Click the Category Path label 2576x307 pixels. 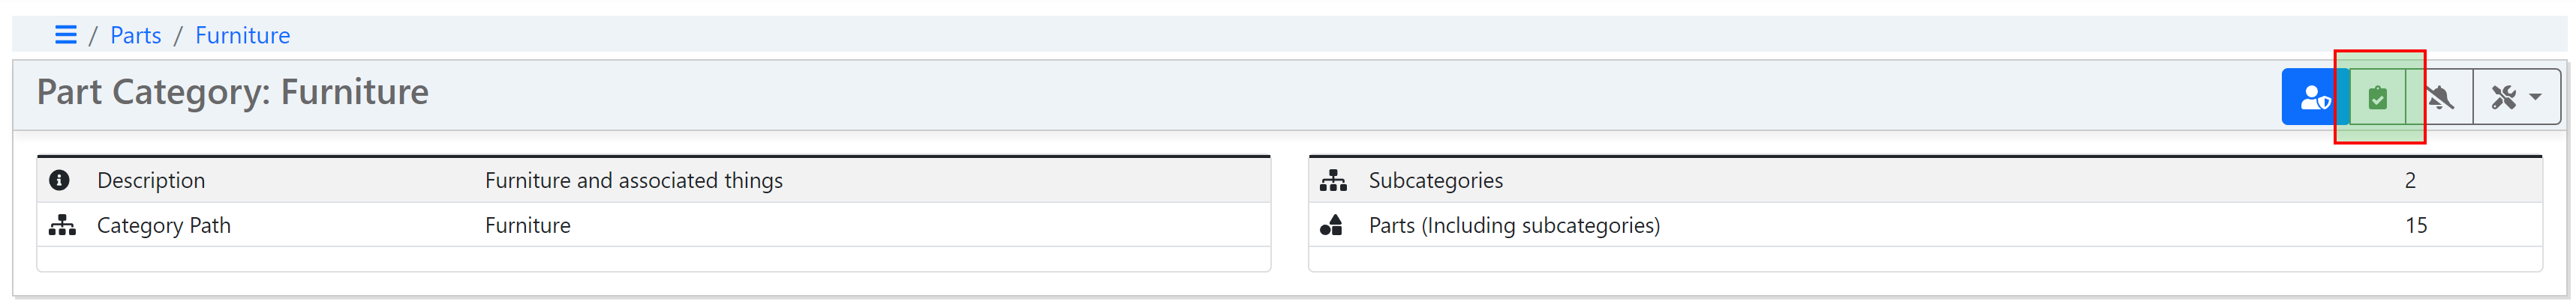pos(164,225)
